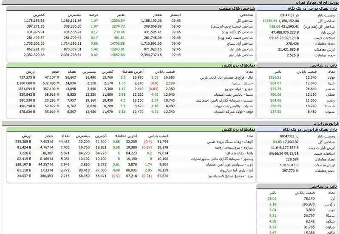
Task: Click the volume '44.257 M' for ذوب
Action: 45,165
